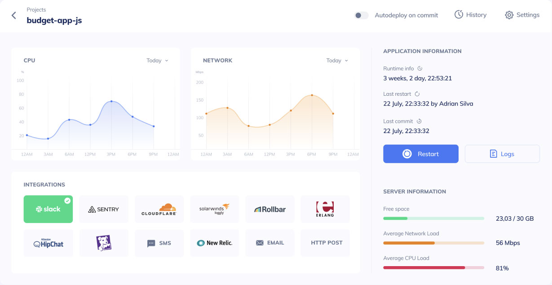Viewport: 552px width, 285px height.
Task: Select the SMS integration
Action: [159, 243]
